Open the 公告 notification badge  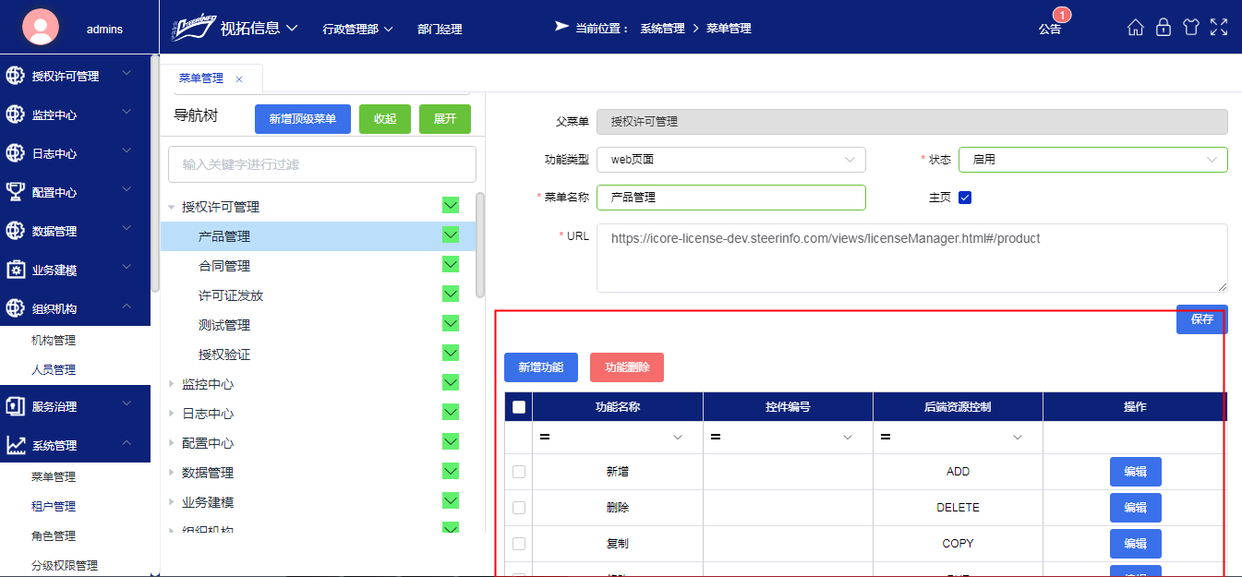1062,16
